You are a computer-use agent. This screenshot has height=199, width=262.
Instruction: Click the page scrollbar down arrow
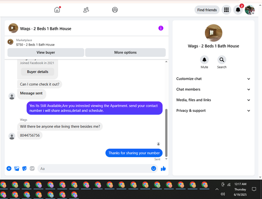pyautogui.click(x=260, y=177)
